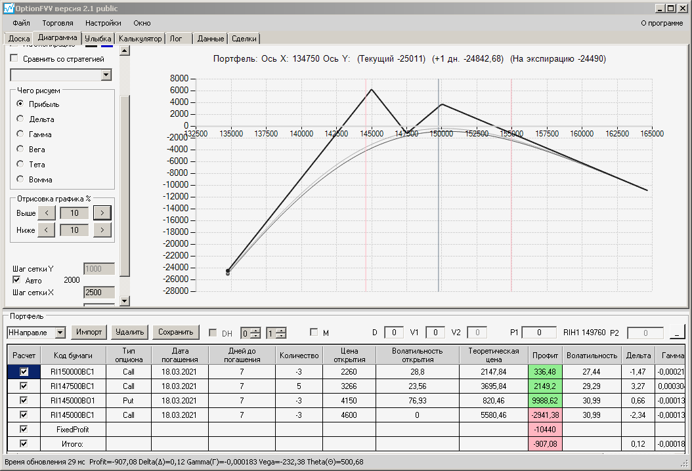Click the V1 input field
The height and width of the screenshot is (471, 692).
435,333
